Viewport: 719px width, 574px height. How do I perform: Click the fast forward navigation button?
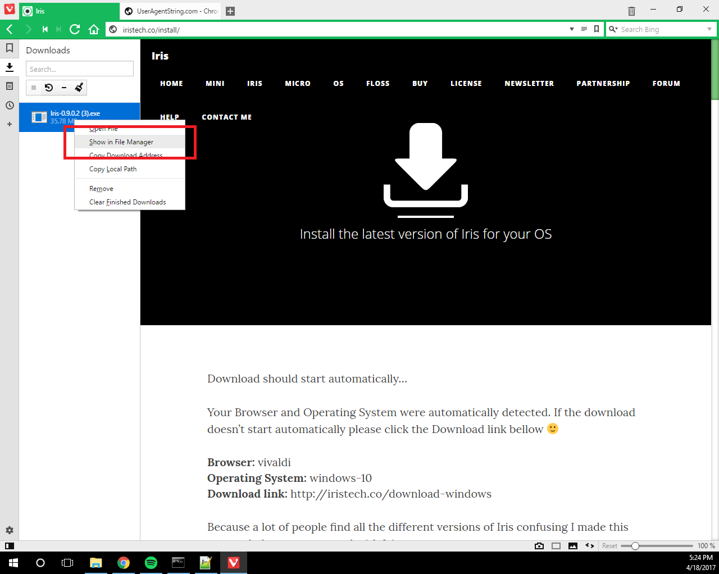(58, 29)
